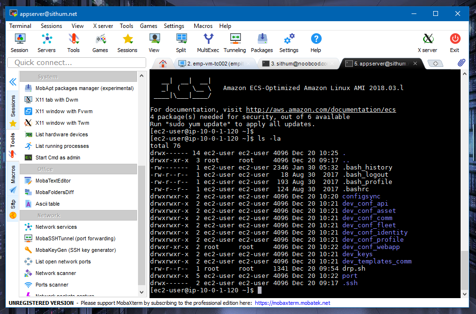Image resolution: width=476 pixels, height=314 pixels.
Task: Open the Packages manager
Action: [x=262, y=42]
